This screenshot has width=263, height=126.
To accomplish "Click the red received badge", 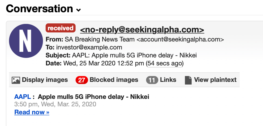I will (x=60, y=28).
